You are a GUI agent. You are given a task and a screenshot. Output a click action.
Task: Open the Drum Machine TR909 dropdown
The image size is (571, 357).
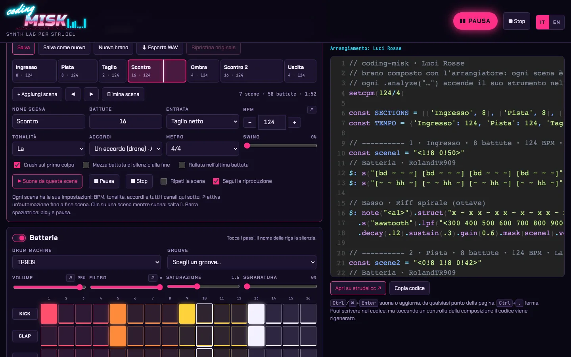pos(87,262)
